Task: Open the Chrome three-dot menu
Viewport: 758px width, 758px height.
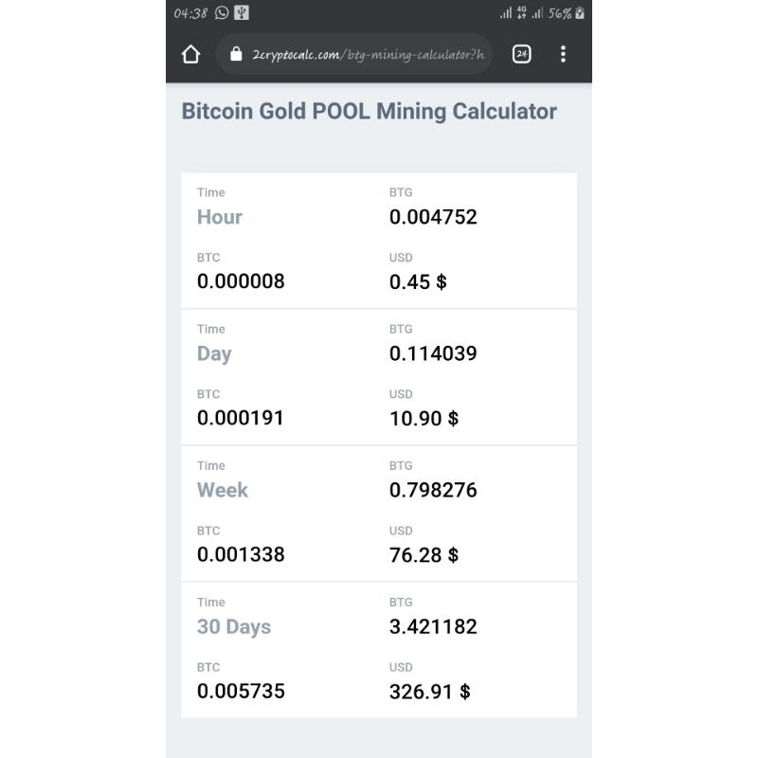Action: tap(563, 54)
